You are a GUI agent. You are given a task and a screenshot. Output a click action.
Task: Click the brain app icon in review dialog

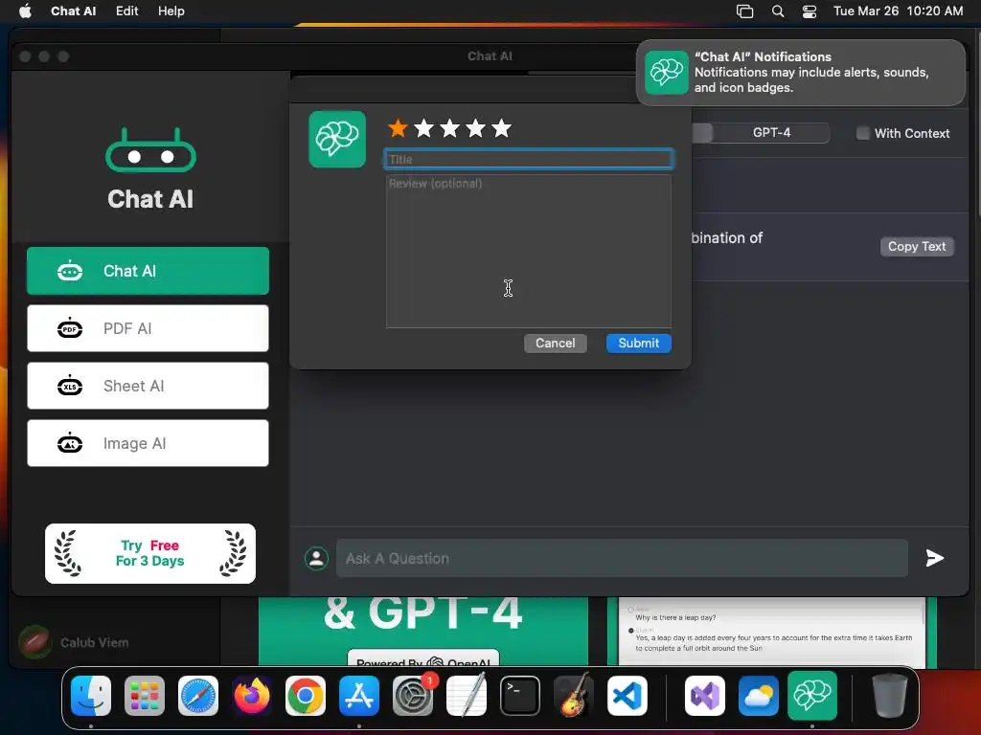coord(337,140)
